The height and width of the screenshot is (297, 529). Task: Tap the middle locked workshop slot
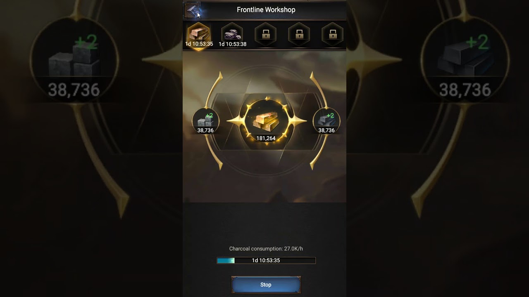click(x=299, y=34)
